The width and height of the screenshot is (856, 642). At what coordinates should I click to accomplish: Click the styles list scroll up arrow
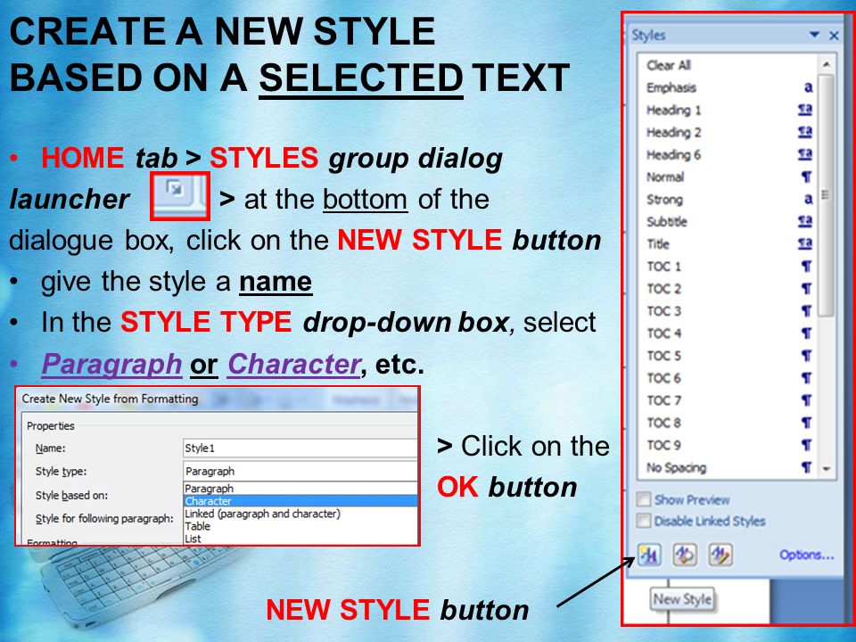tap(827, 64)
